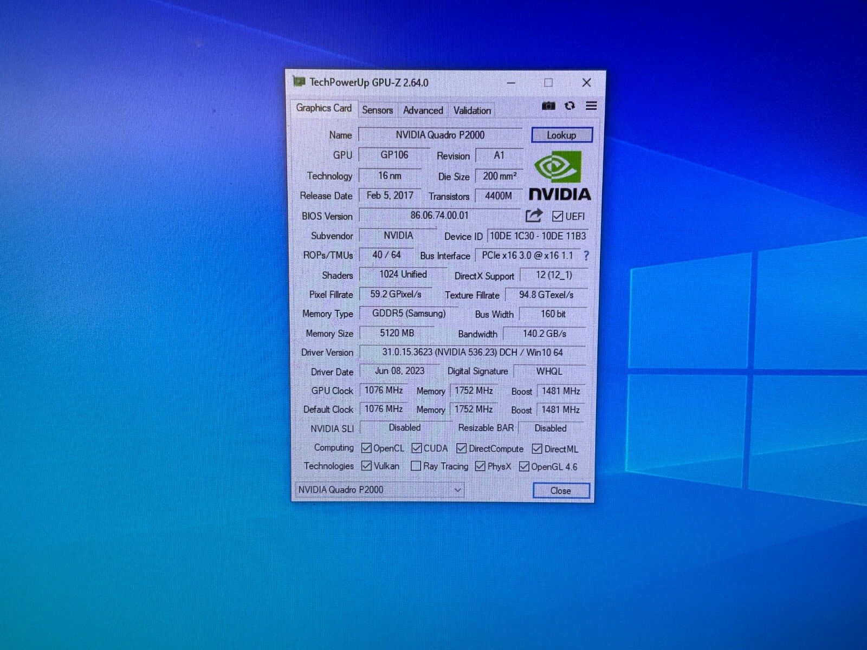The width and height of the screenshot is (867, 650).
Task: Click the Memory Size value 5120 MB
Action: tap(397, 333)
